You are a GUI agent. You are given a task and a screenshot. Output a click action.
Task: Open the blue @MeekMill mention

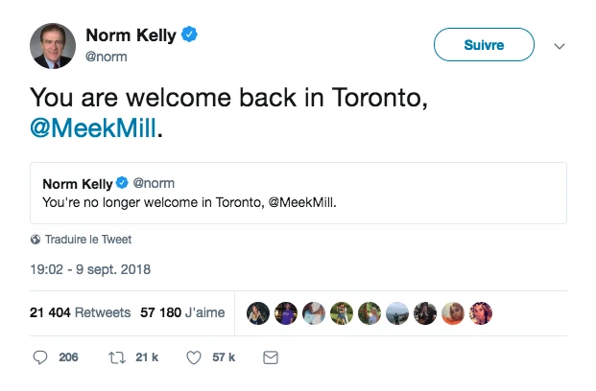91,129
